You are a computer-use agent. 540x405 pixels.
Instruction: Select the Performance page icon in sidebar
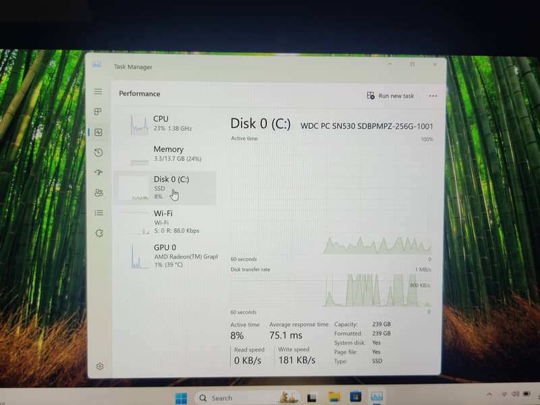pyautogui.click(x=99, y=132)
